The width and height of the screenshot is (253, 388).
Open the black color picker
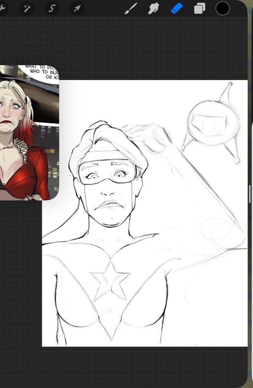click(223, 8)
